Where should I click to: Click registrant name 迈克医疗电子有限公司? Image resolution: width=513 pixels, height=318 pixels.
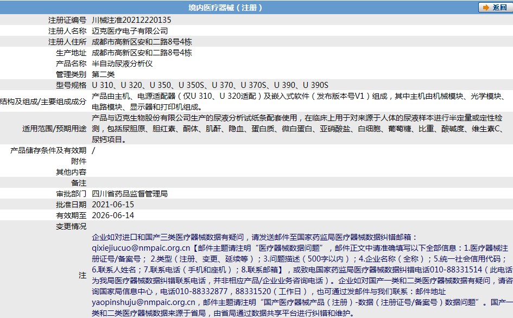(130, 31)
